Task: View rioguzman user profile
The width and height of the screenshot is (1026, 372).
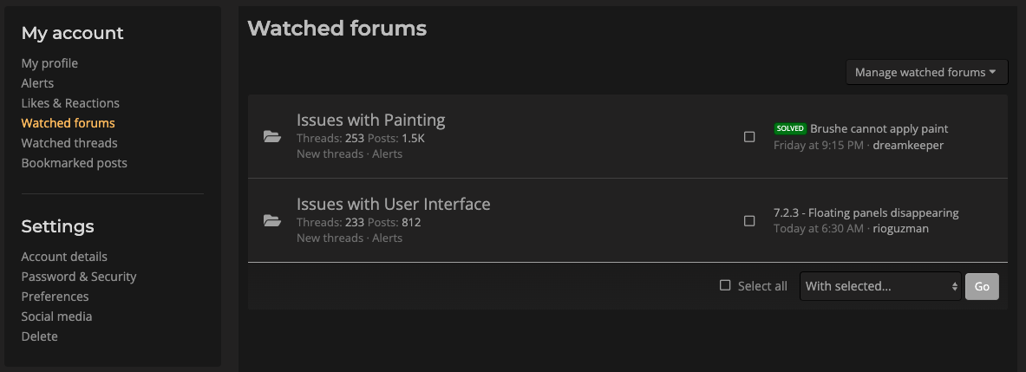Action: coord(900,229)
